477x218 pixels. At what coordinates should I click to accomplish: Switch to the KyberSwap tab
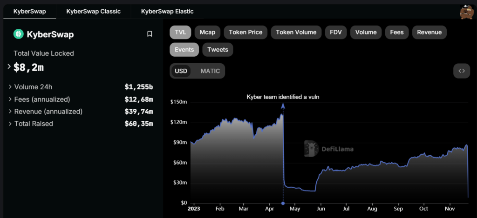click(x=30, y=12)
